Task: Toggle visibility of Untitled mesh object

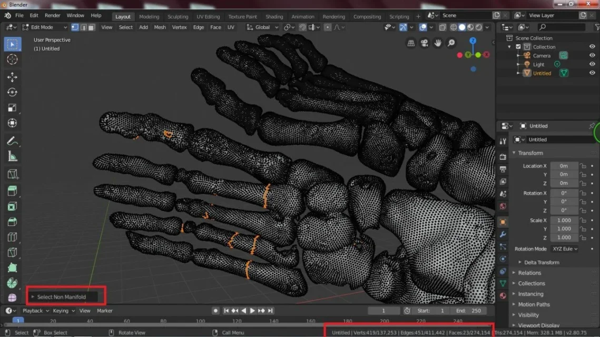Action: (x=592, y=73)
